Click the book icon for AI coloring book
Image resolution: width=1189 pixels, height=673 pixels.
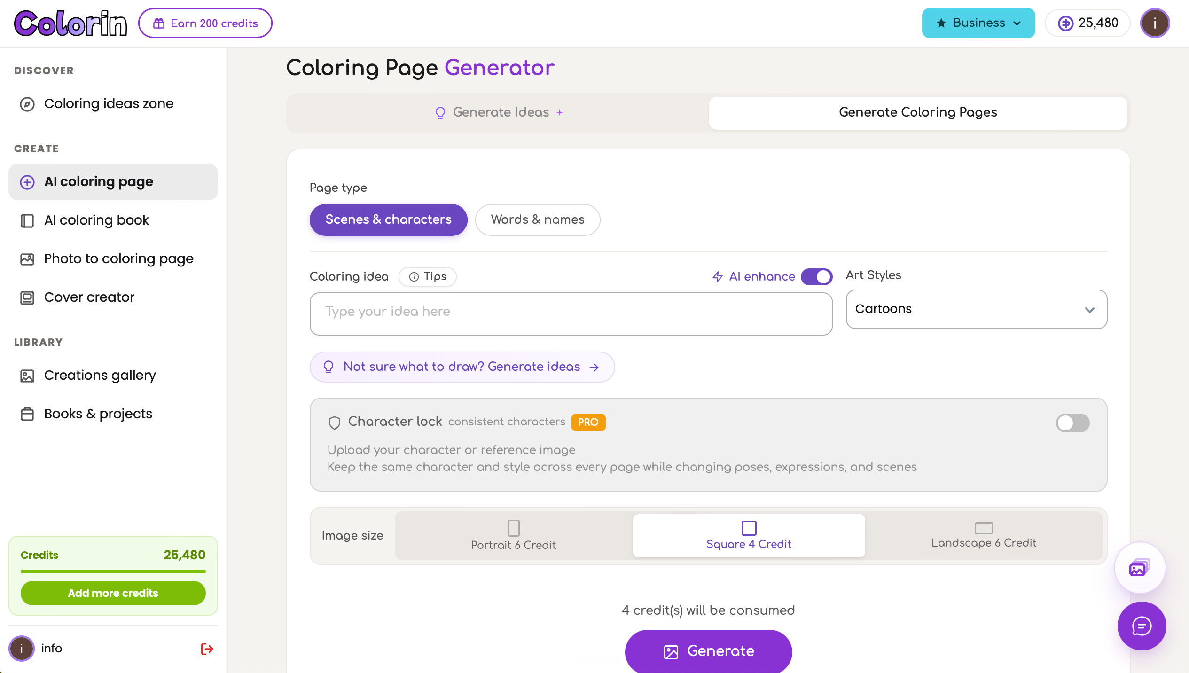tap(27, 220)
